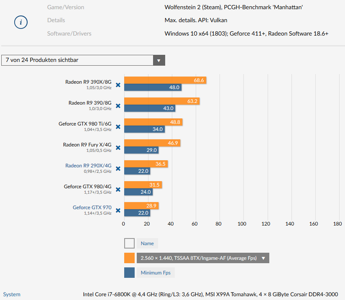Remove Geforce GTX 970 with its X icon
This screenshot has height=300, width=345.
118,210
